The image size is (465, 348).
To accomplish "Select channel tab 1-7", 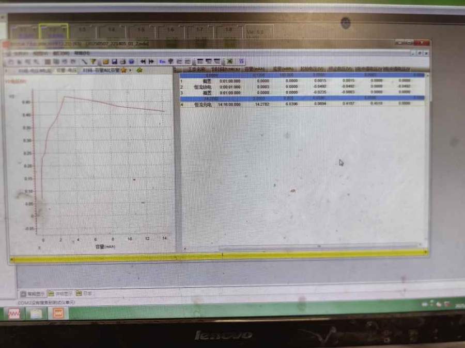I will [200, 32].
